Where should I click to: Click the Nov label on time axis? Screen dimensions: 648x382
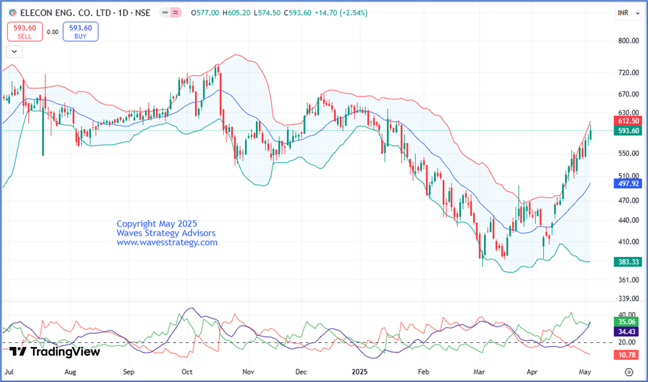pyautogui.click(x=248, y=372)
